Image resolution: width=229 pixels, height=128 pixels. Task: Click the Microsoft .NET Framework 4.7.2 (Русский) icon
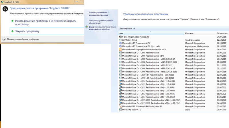tap(120, 46)
